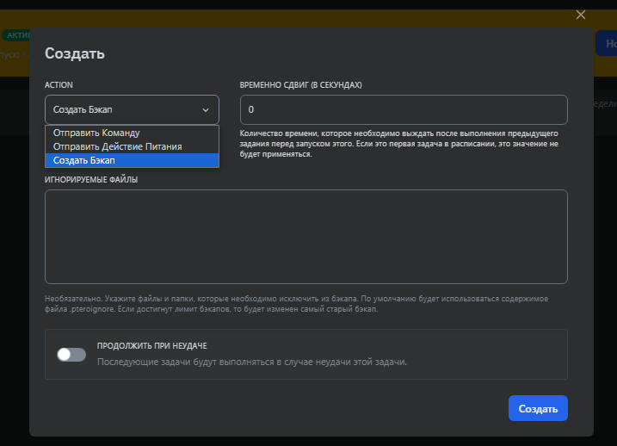Click the chevron arrow in the Action dropdown
This screenshot has width=617, height=446.
(x=206, y=110)
